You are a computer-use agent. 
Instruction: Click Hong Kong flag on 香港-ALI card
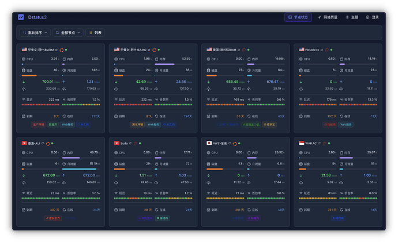[x=24, y=143]
